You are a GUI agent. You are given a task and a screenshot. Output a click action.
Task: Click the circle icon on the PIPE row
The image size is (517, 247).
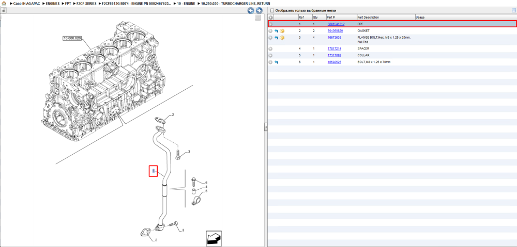point(270,24)
